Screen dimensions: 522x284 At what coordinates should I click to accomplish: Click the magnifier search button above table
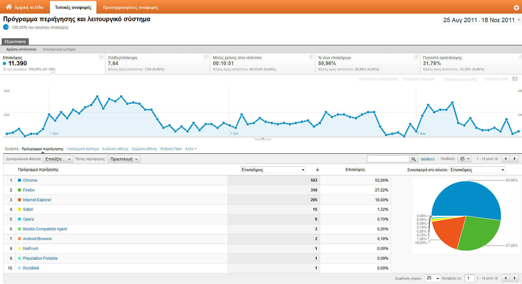(413, 159)
